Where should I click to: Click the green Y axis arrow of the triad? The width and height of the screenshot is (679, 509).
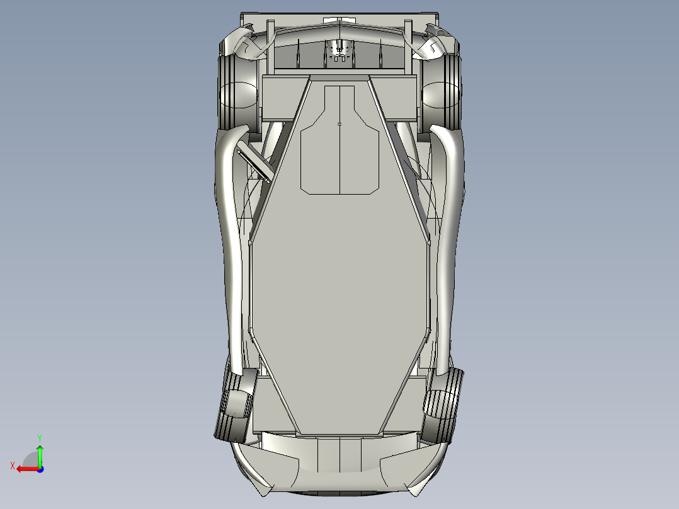pyautogui.click(x=40, y=455)
